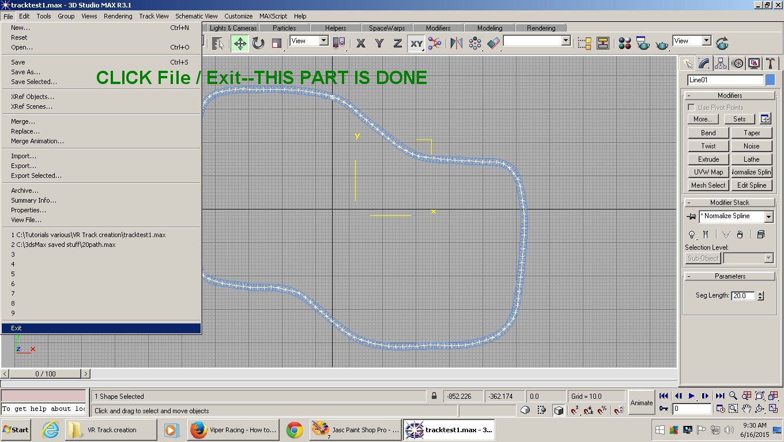This screenshot has height=442, width=784.
Task: Select the Zoom magnifier tool
Action: point(733,396)
